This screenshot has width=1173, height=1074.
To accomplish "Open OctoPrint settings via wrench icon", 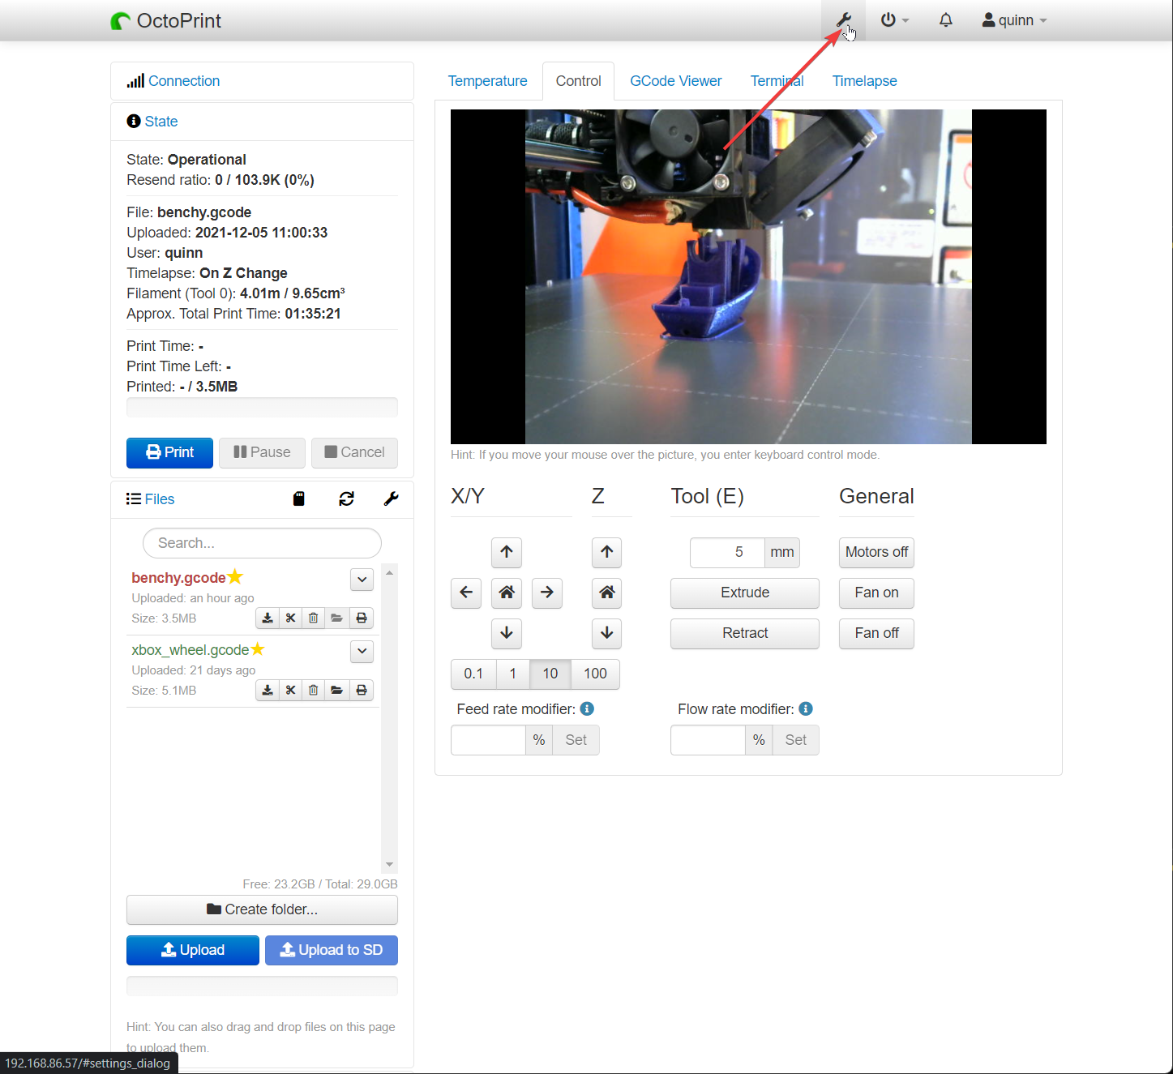I will pos(842,19).
